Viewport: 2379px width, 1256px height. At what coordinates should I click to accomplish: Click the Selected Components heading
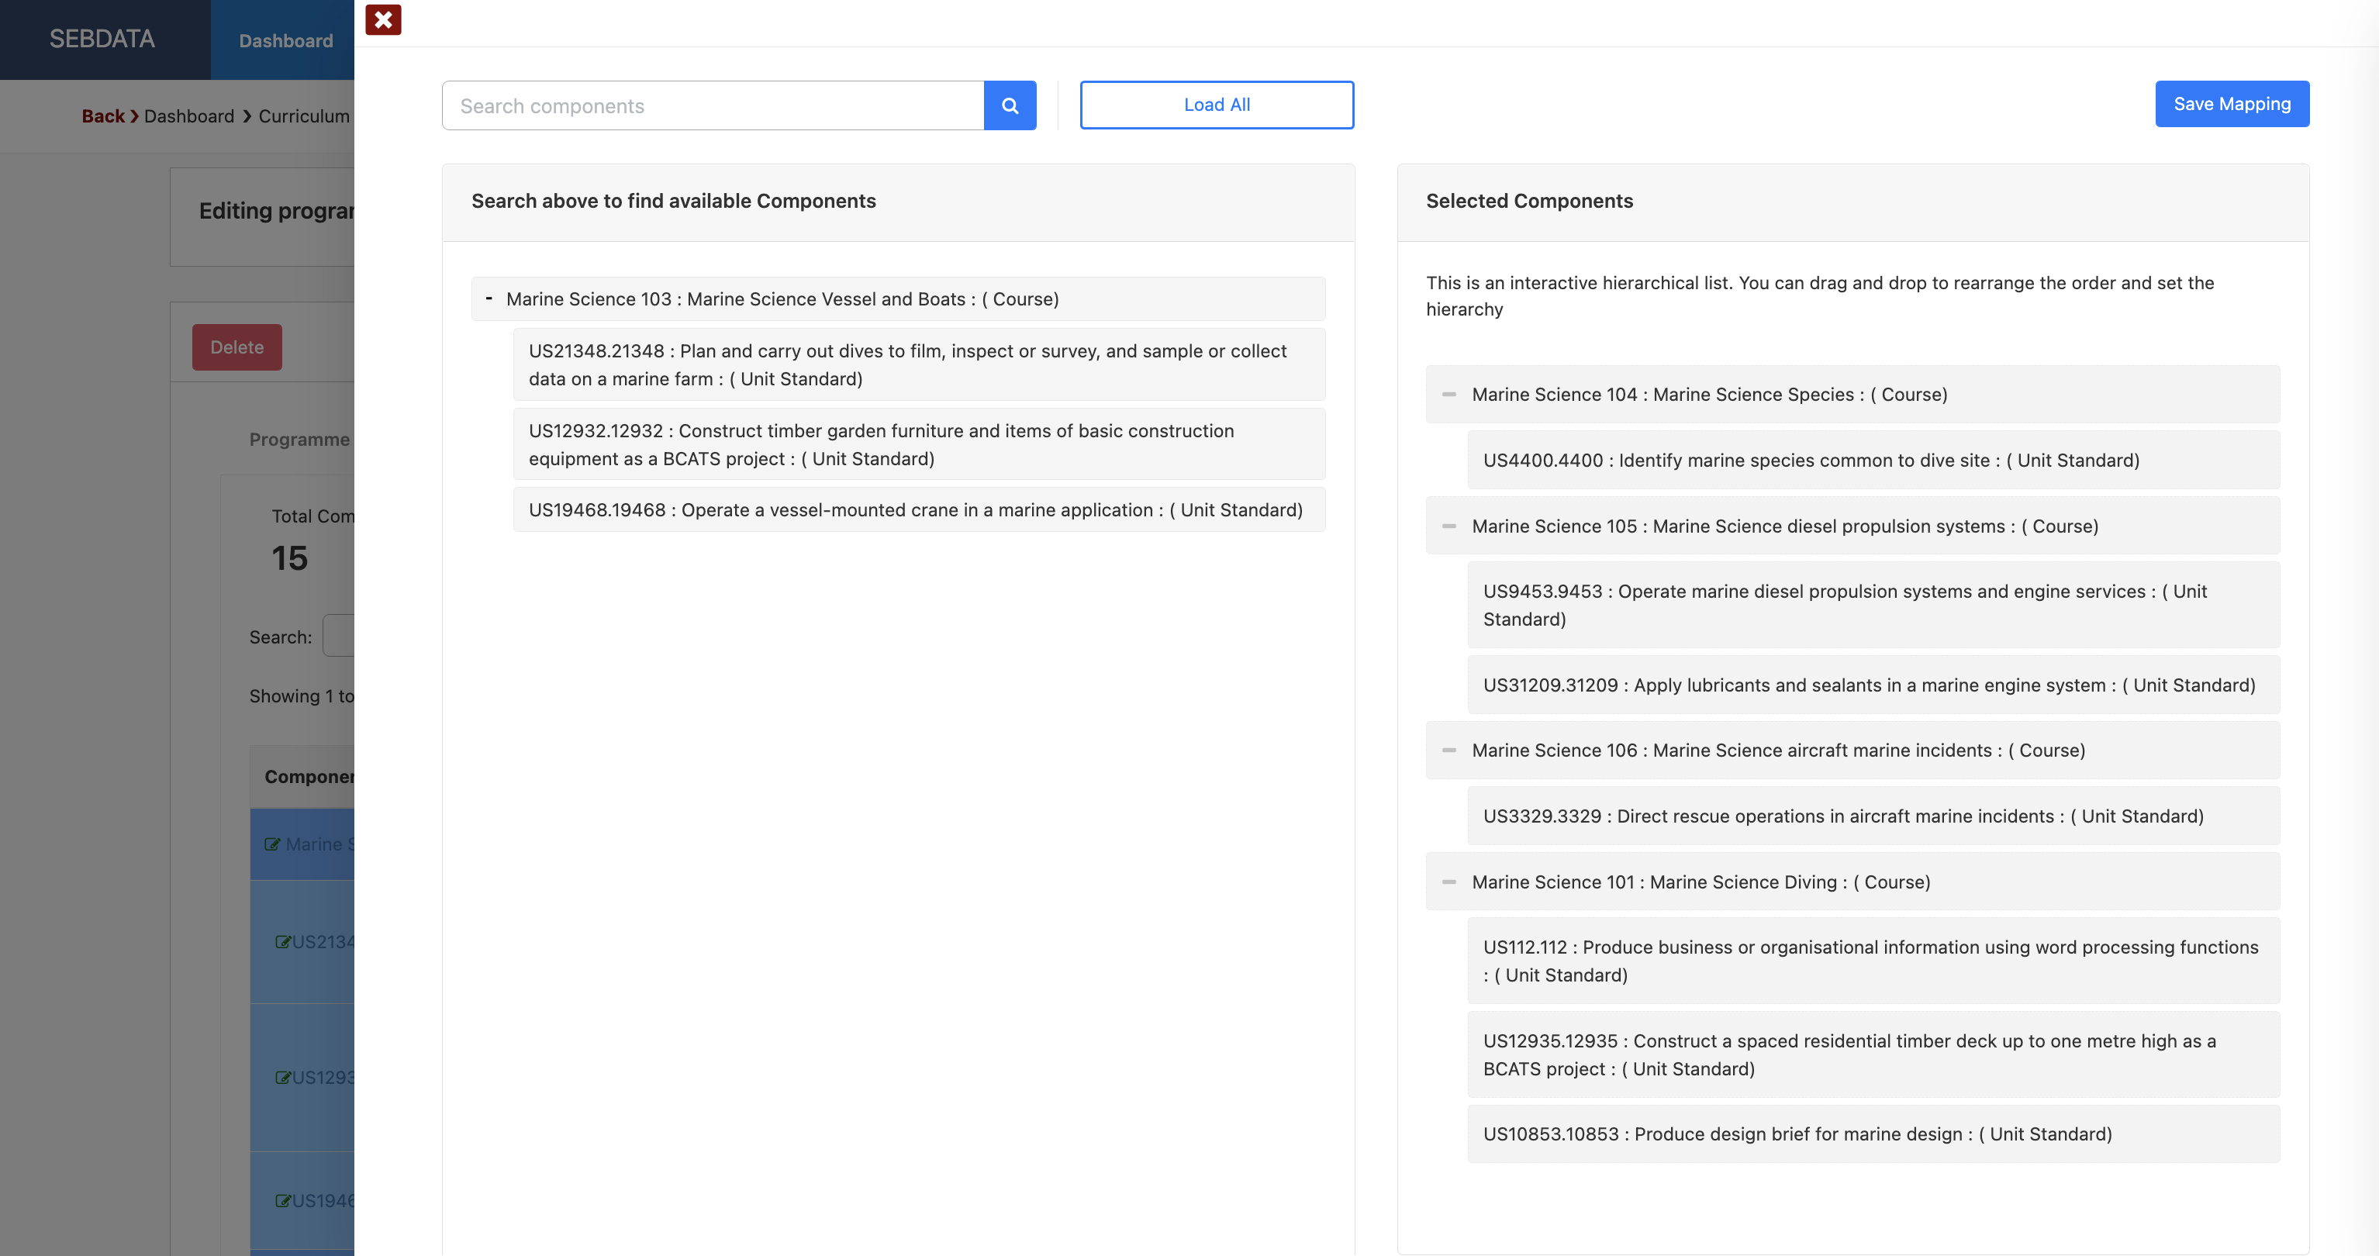point(1529,200)
